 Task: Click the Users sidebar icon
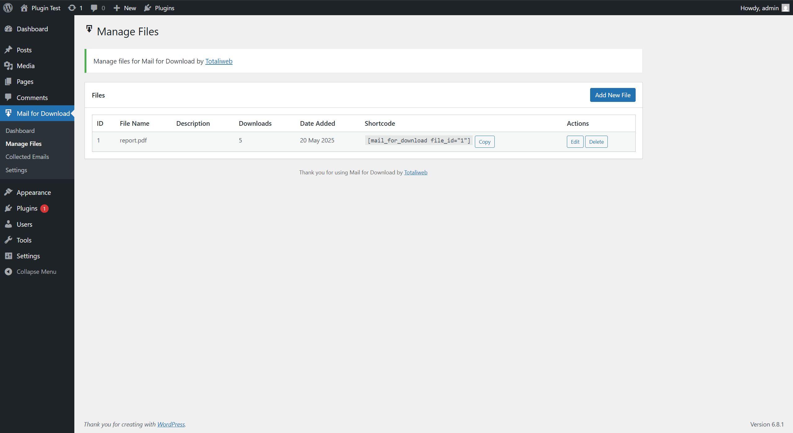pyautogui.click(x=8, y=224)
